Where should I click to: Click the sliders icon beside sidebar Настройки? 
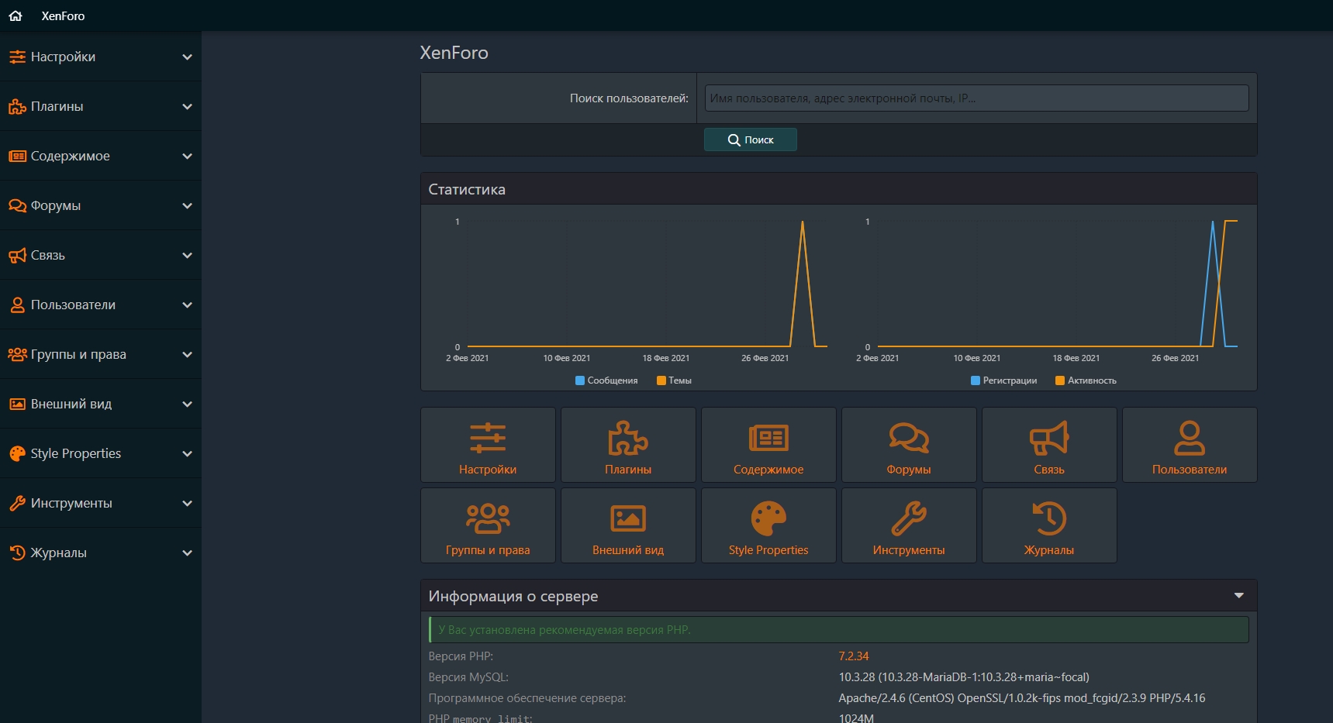coord(17,57)
